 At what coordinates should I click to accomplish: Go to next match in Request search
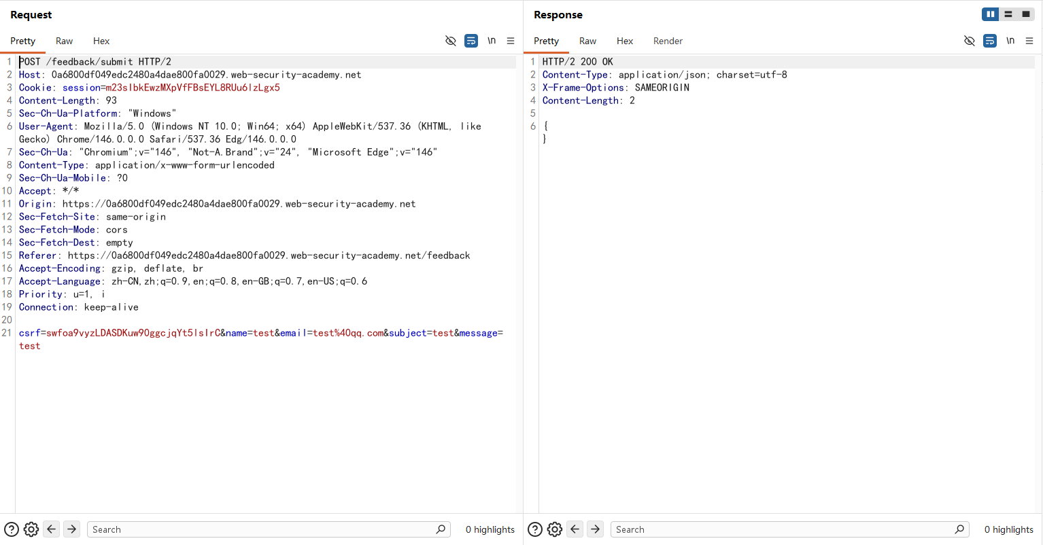(x=71, y=529)
